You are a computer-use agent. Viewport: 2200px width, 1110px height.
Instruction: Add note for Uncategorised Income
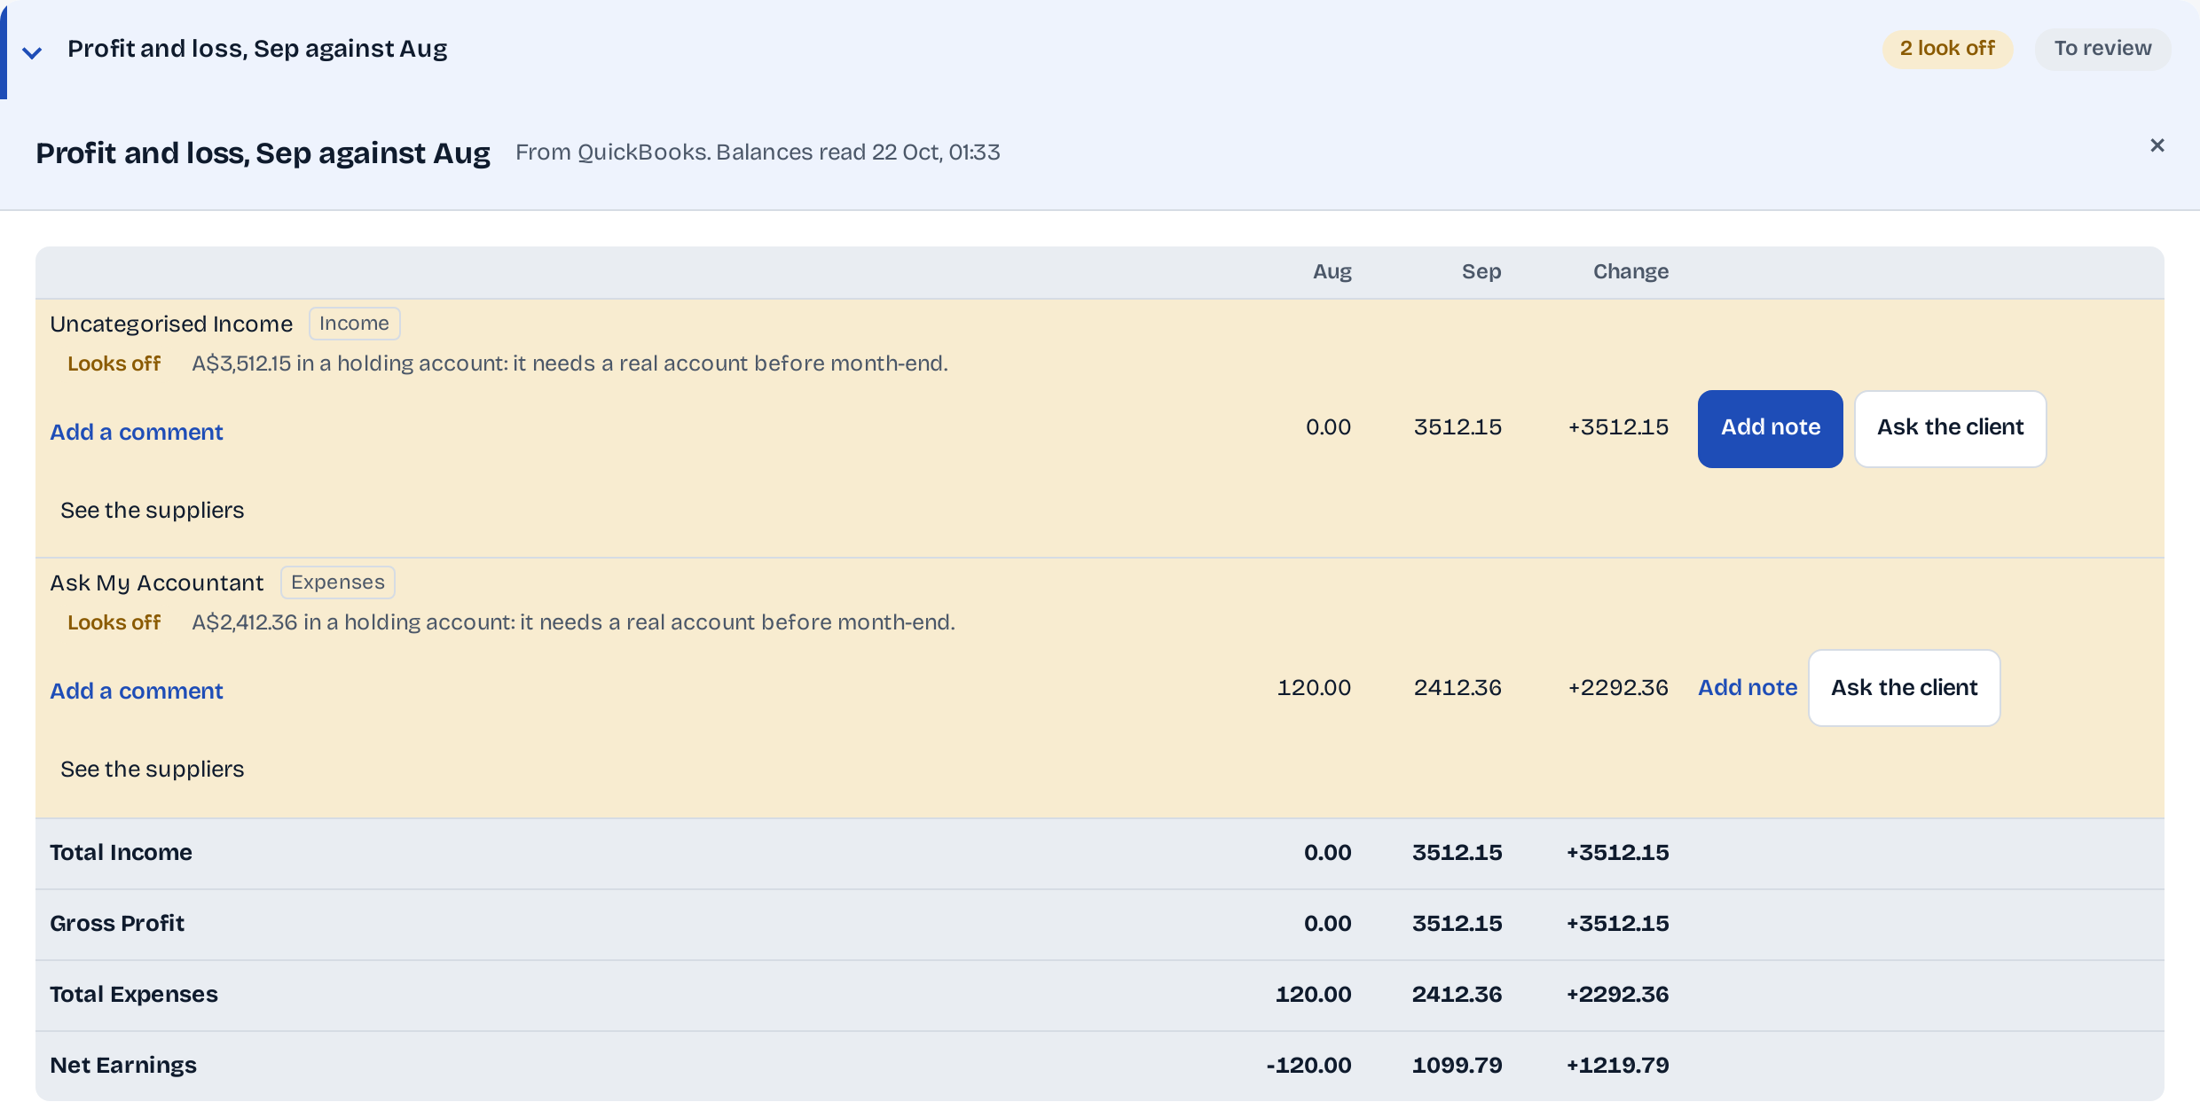pos(1771,428)
